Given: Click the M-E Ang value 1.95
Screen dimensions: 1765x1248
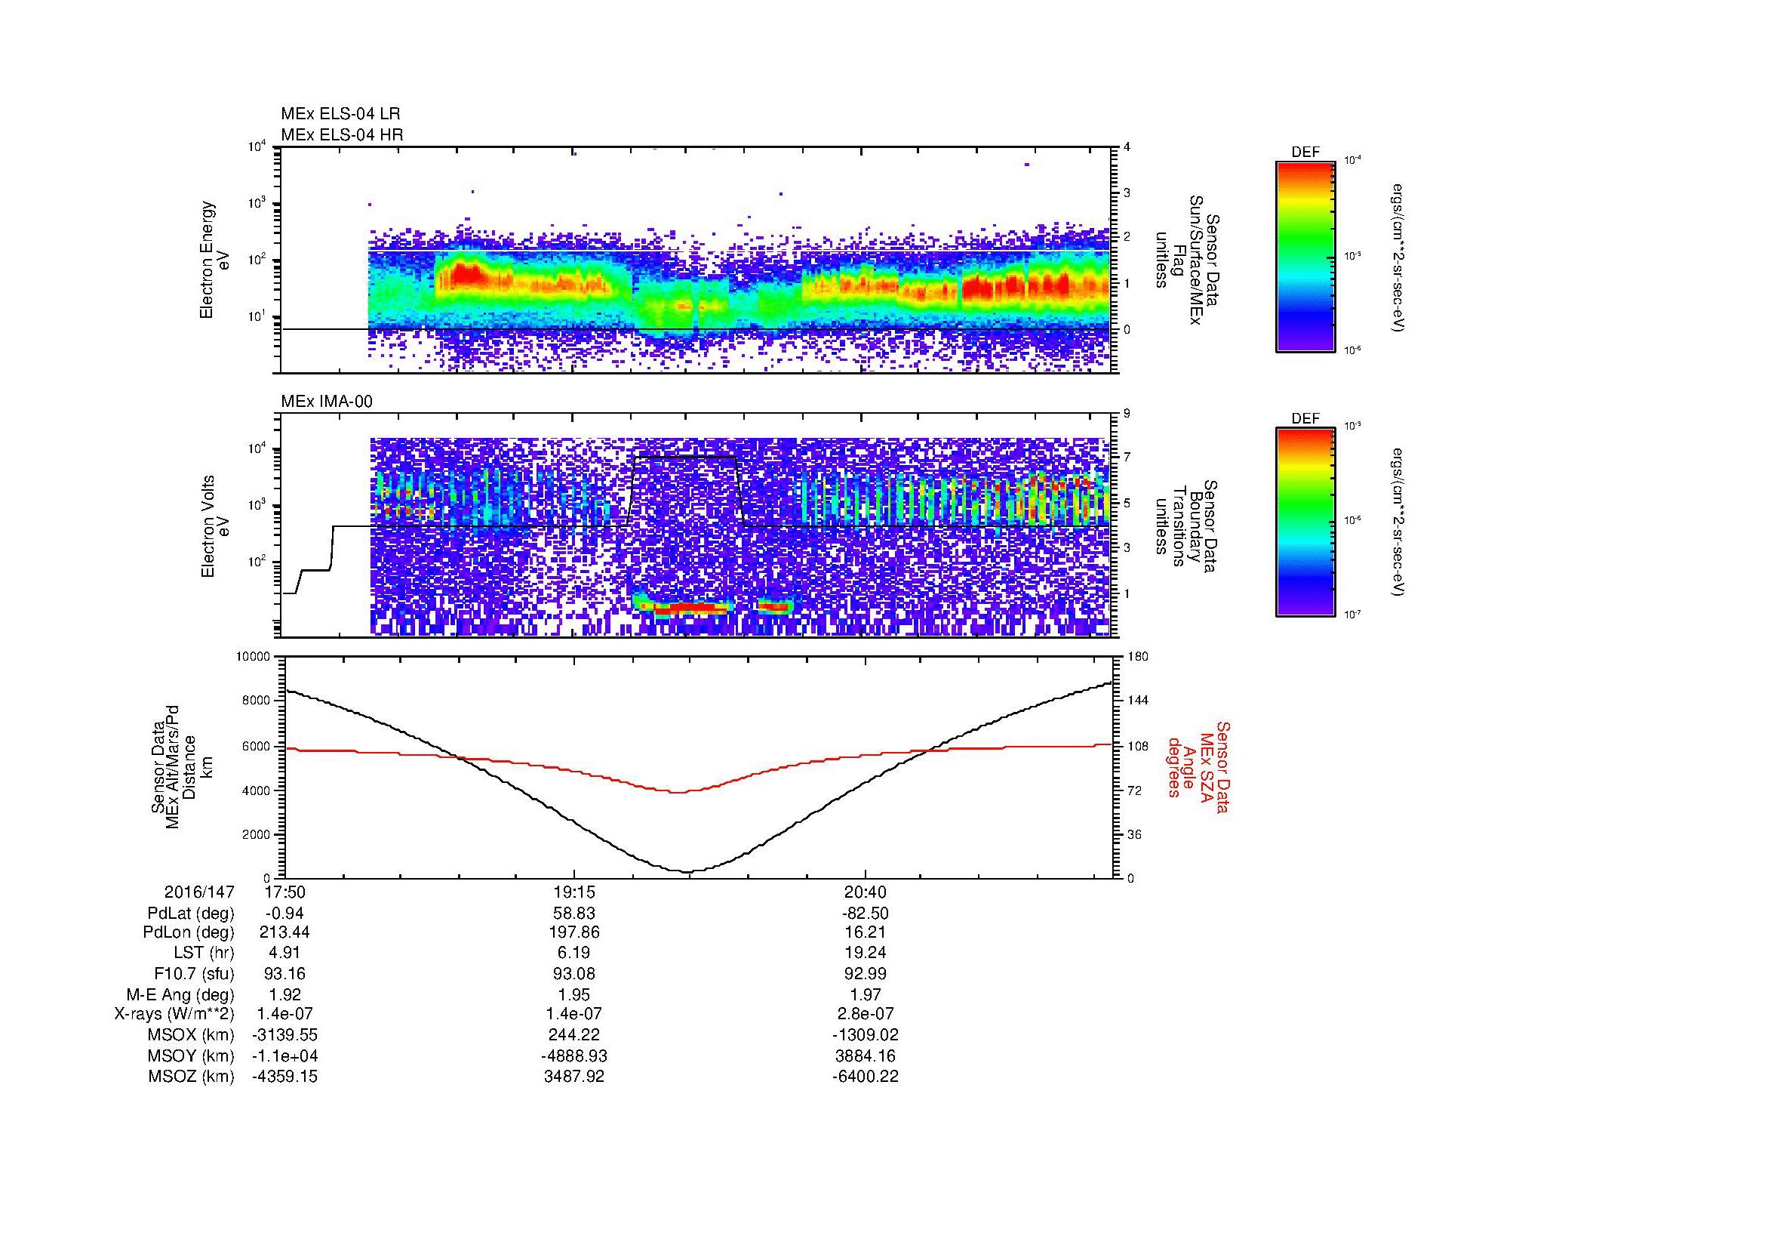Looking at the screenshot, I should (x=573, y=995).
